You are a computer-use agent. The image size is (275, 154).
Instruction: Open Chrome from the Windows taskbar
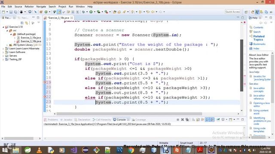point(131,150)
